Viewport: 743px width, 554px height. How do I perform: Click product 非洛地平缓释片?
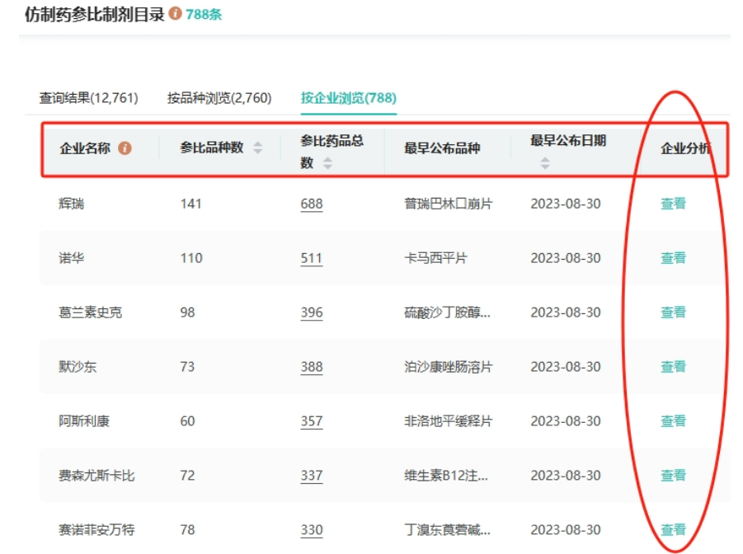pos(449,421)
